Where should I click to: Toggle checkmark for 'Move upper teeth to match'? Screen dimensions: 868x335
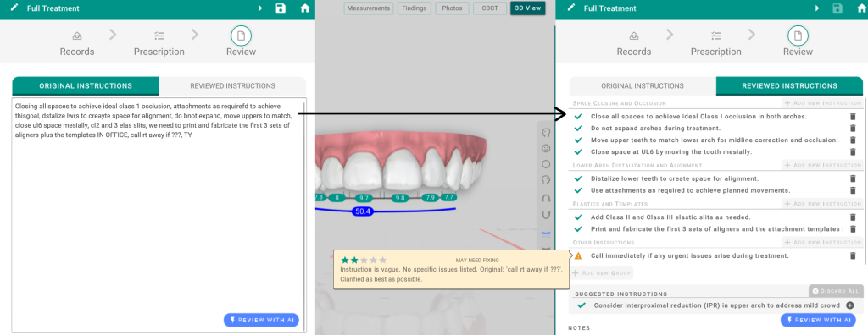pyautogui.click(x=578, y=140)
